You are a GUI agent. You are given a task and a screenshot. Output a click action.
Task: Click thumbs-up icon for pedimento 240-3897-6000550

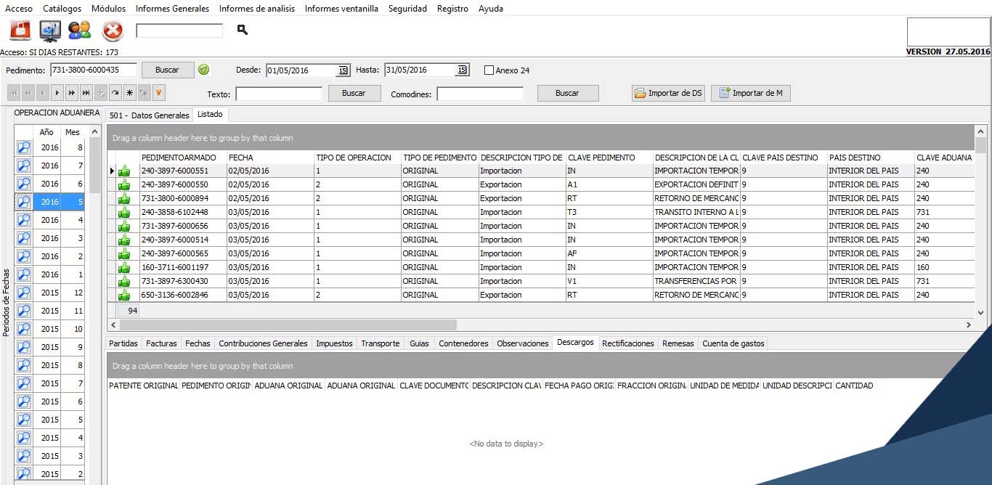tap(124, 185)
